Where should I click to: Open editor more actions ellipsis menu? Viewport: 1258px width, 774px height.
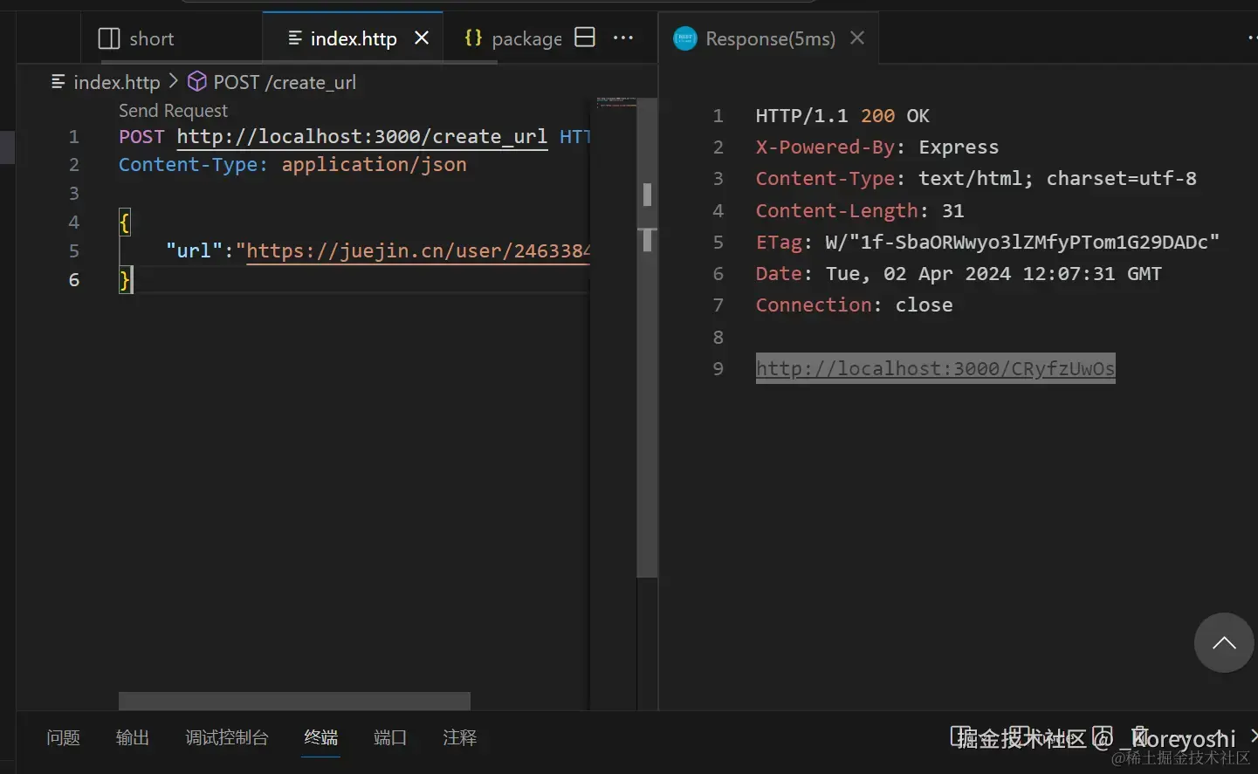tap(623, 38)
